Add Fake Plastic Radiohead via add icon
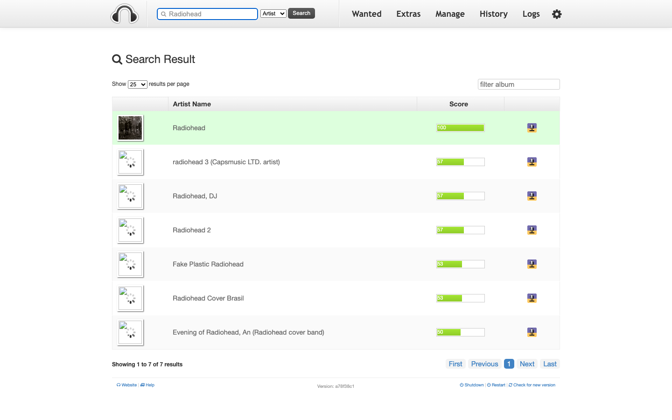The image size is (672, 420). [532, 264]
